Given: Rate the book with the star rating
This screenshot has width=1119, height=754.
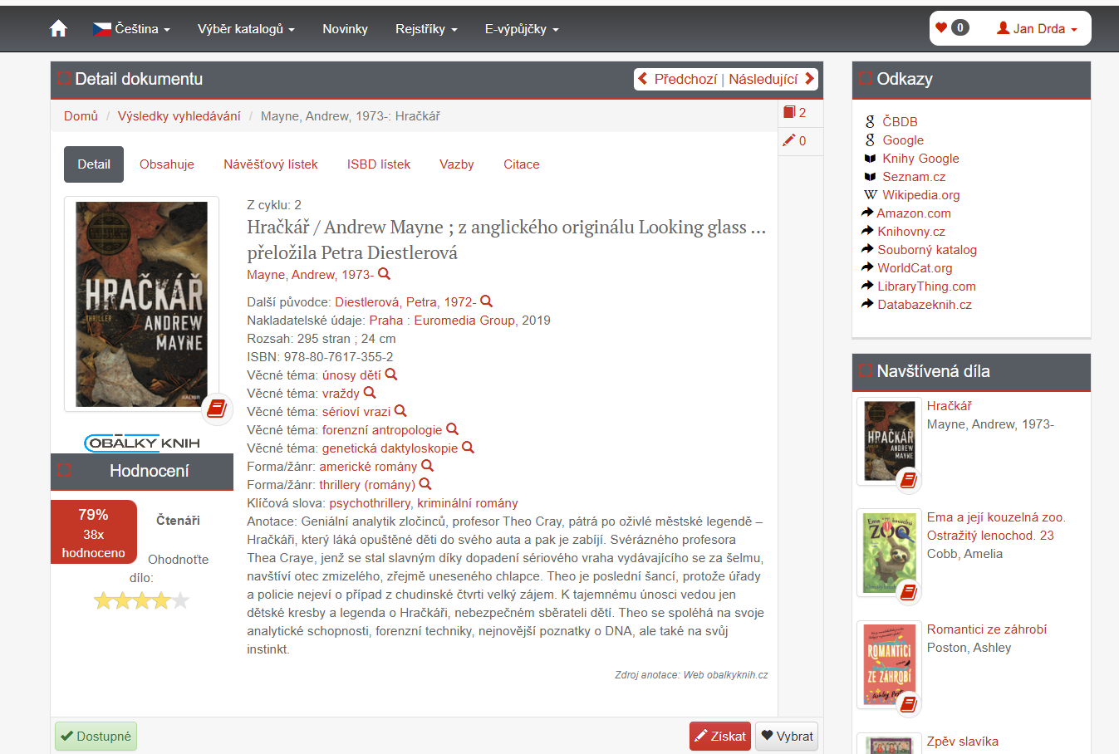Looking at the screenshot, I should point(141,600).
